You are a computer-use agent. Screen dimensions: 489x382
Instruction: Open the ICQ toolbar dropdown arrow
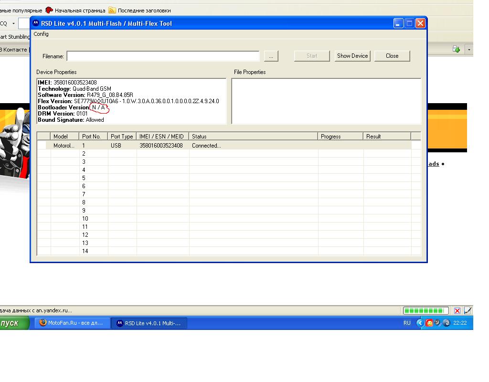pos(13,23)
